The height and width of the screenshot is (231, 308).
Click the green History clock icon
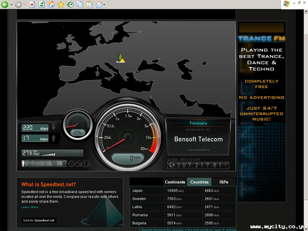pos(70,4)
